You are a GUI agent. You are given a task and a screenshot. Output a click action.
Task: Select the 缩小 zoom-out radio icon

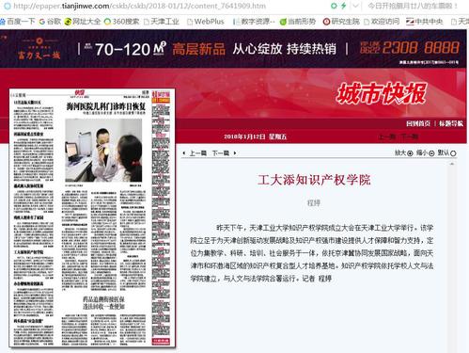click(431, 153)
